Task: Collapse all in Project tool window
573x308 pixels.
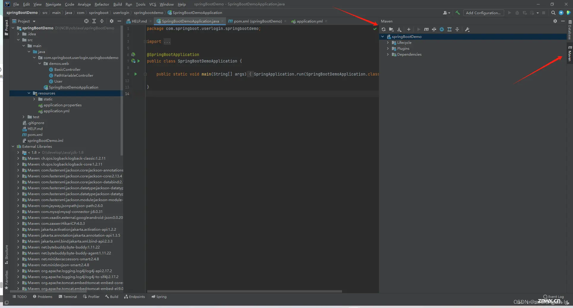Action: click(102, 21)
